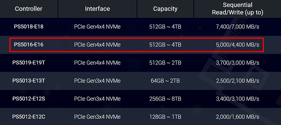
Task: Click the 2,000/1,600 MB/s speed cell
Action: [x=238, y=117]
